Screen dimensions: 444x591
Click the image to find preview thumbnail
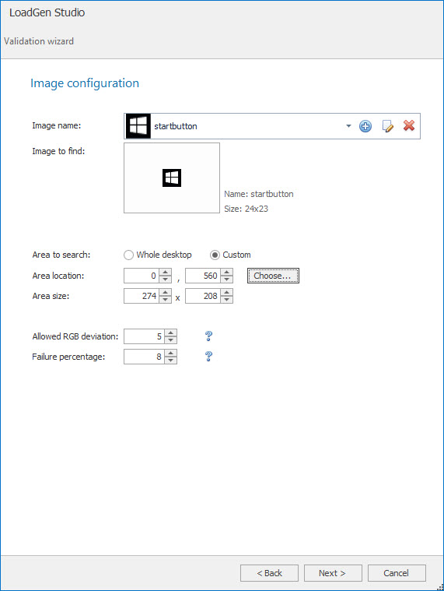172,178
